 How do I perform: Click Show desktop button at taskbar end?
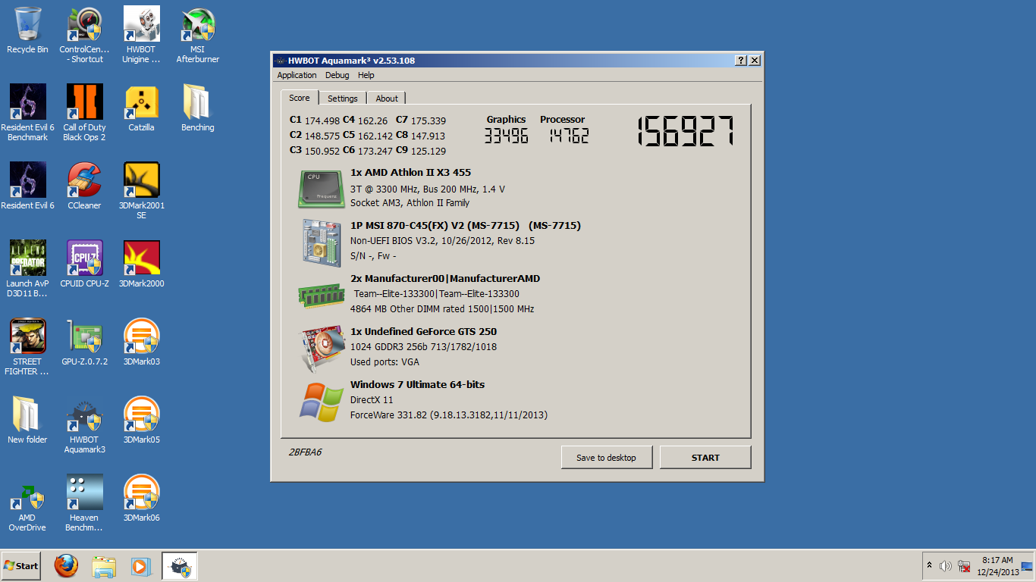1028,566
